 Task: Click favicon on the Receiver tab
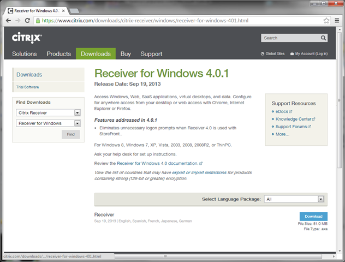point(10,11)
